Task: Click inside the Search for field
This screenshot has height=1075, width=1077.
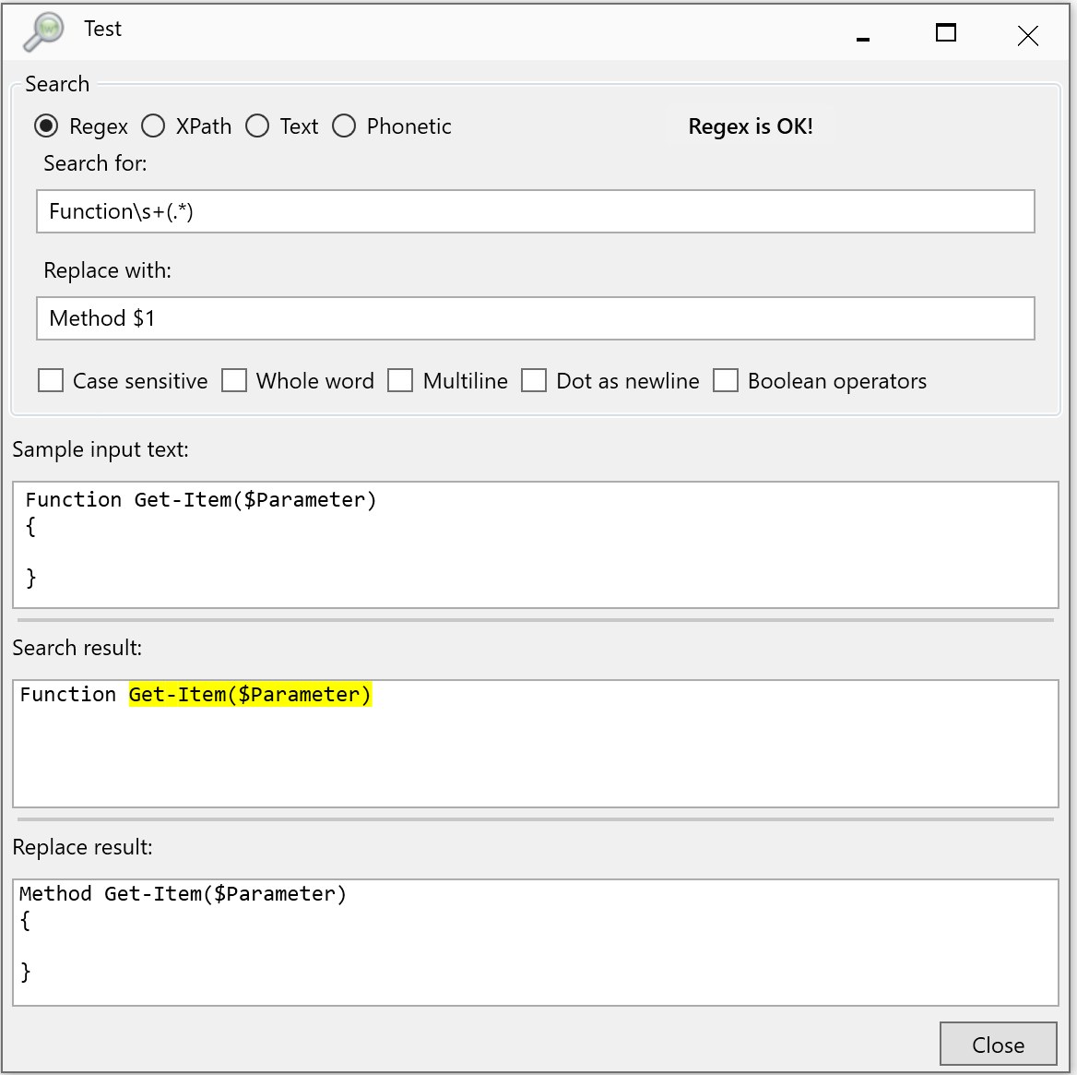Action: [x=535, y=211]
